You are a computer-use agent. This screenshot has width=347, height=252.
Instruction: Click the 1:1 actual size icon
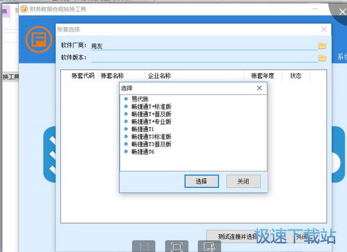[x=144, y=246]
